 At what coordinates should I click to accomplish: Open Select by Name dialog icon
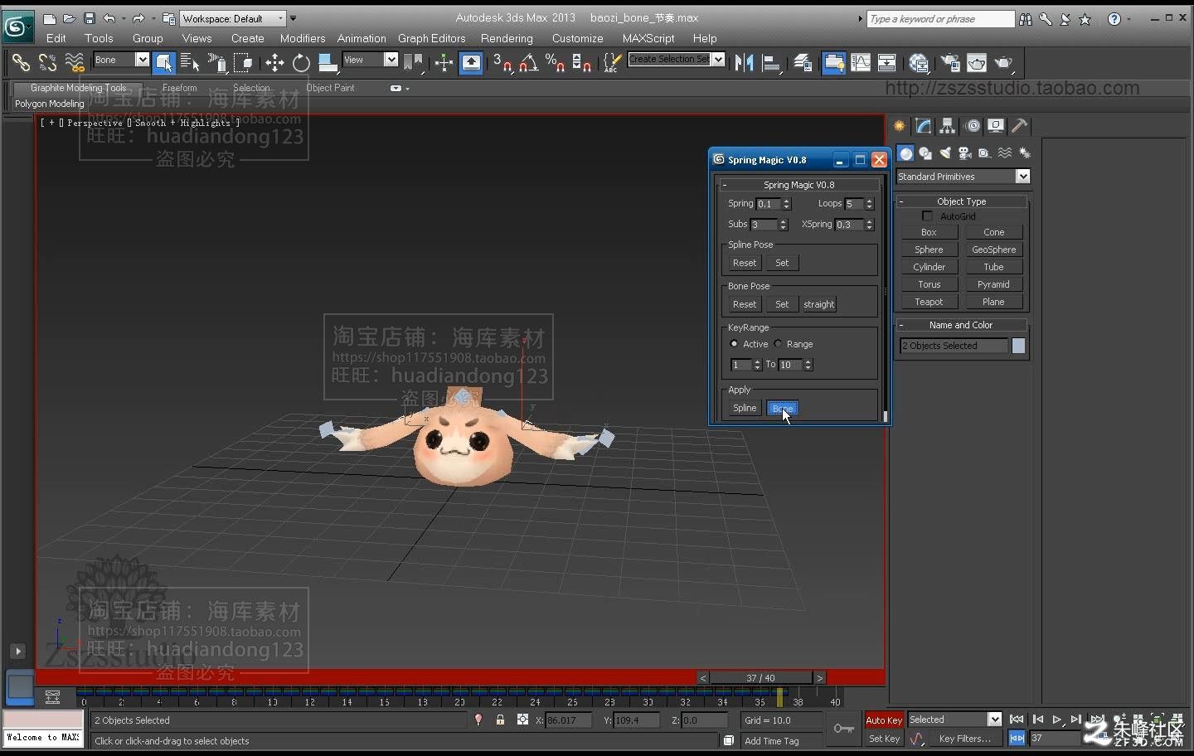click(190, 62)
